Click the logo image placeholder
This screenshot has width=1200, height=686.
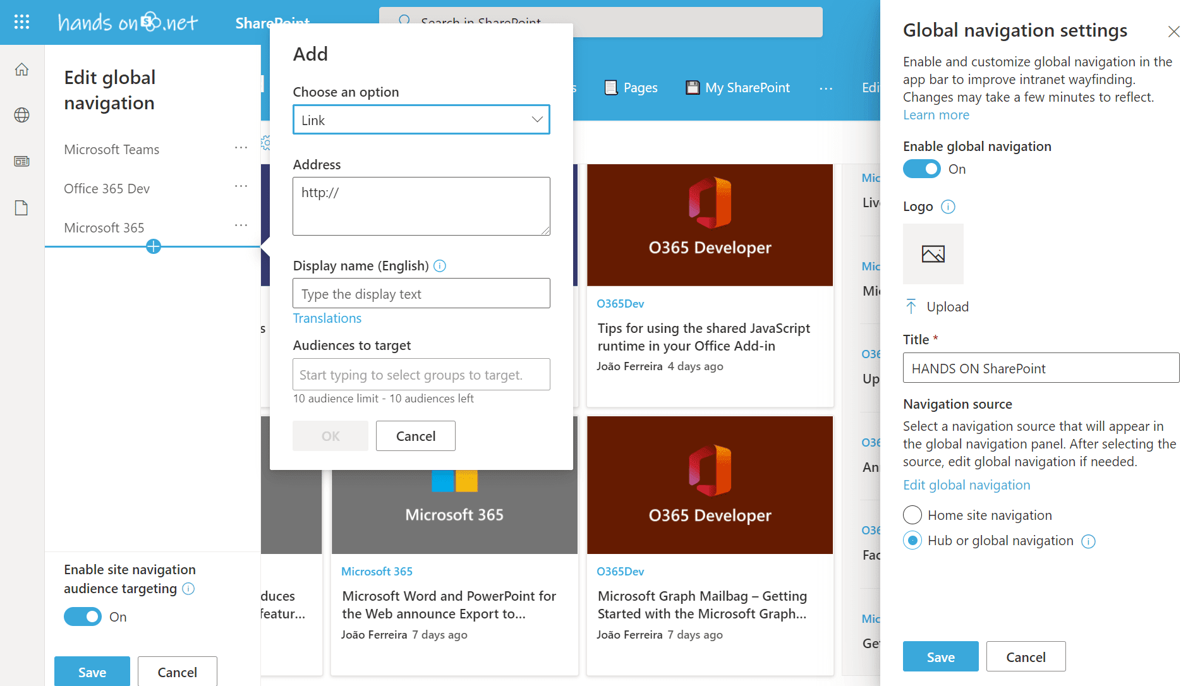933,254
